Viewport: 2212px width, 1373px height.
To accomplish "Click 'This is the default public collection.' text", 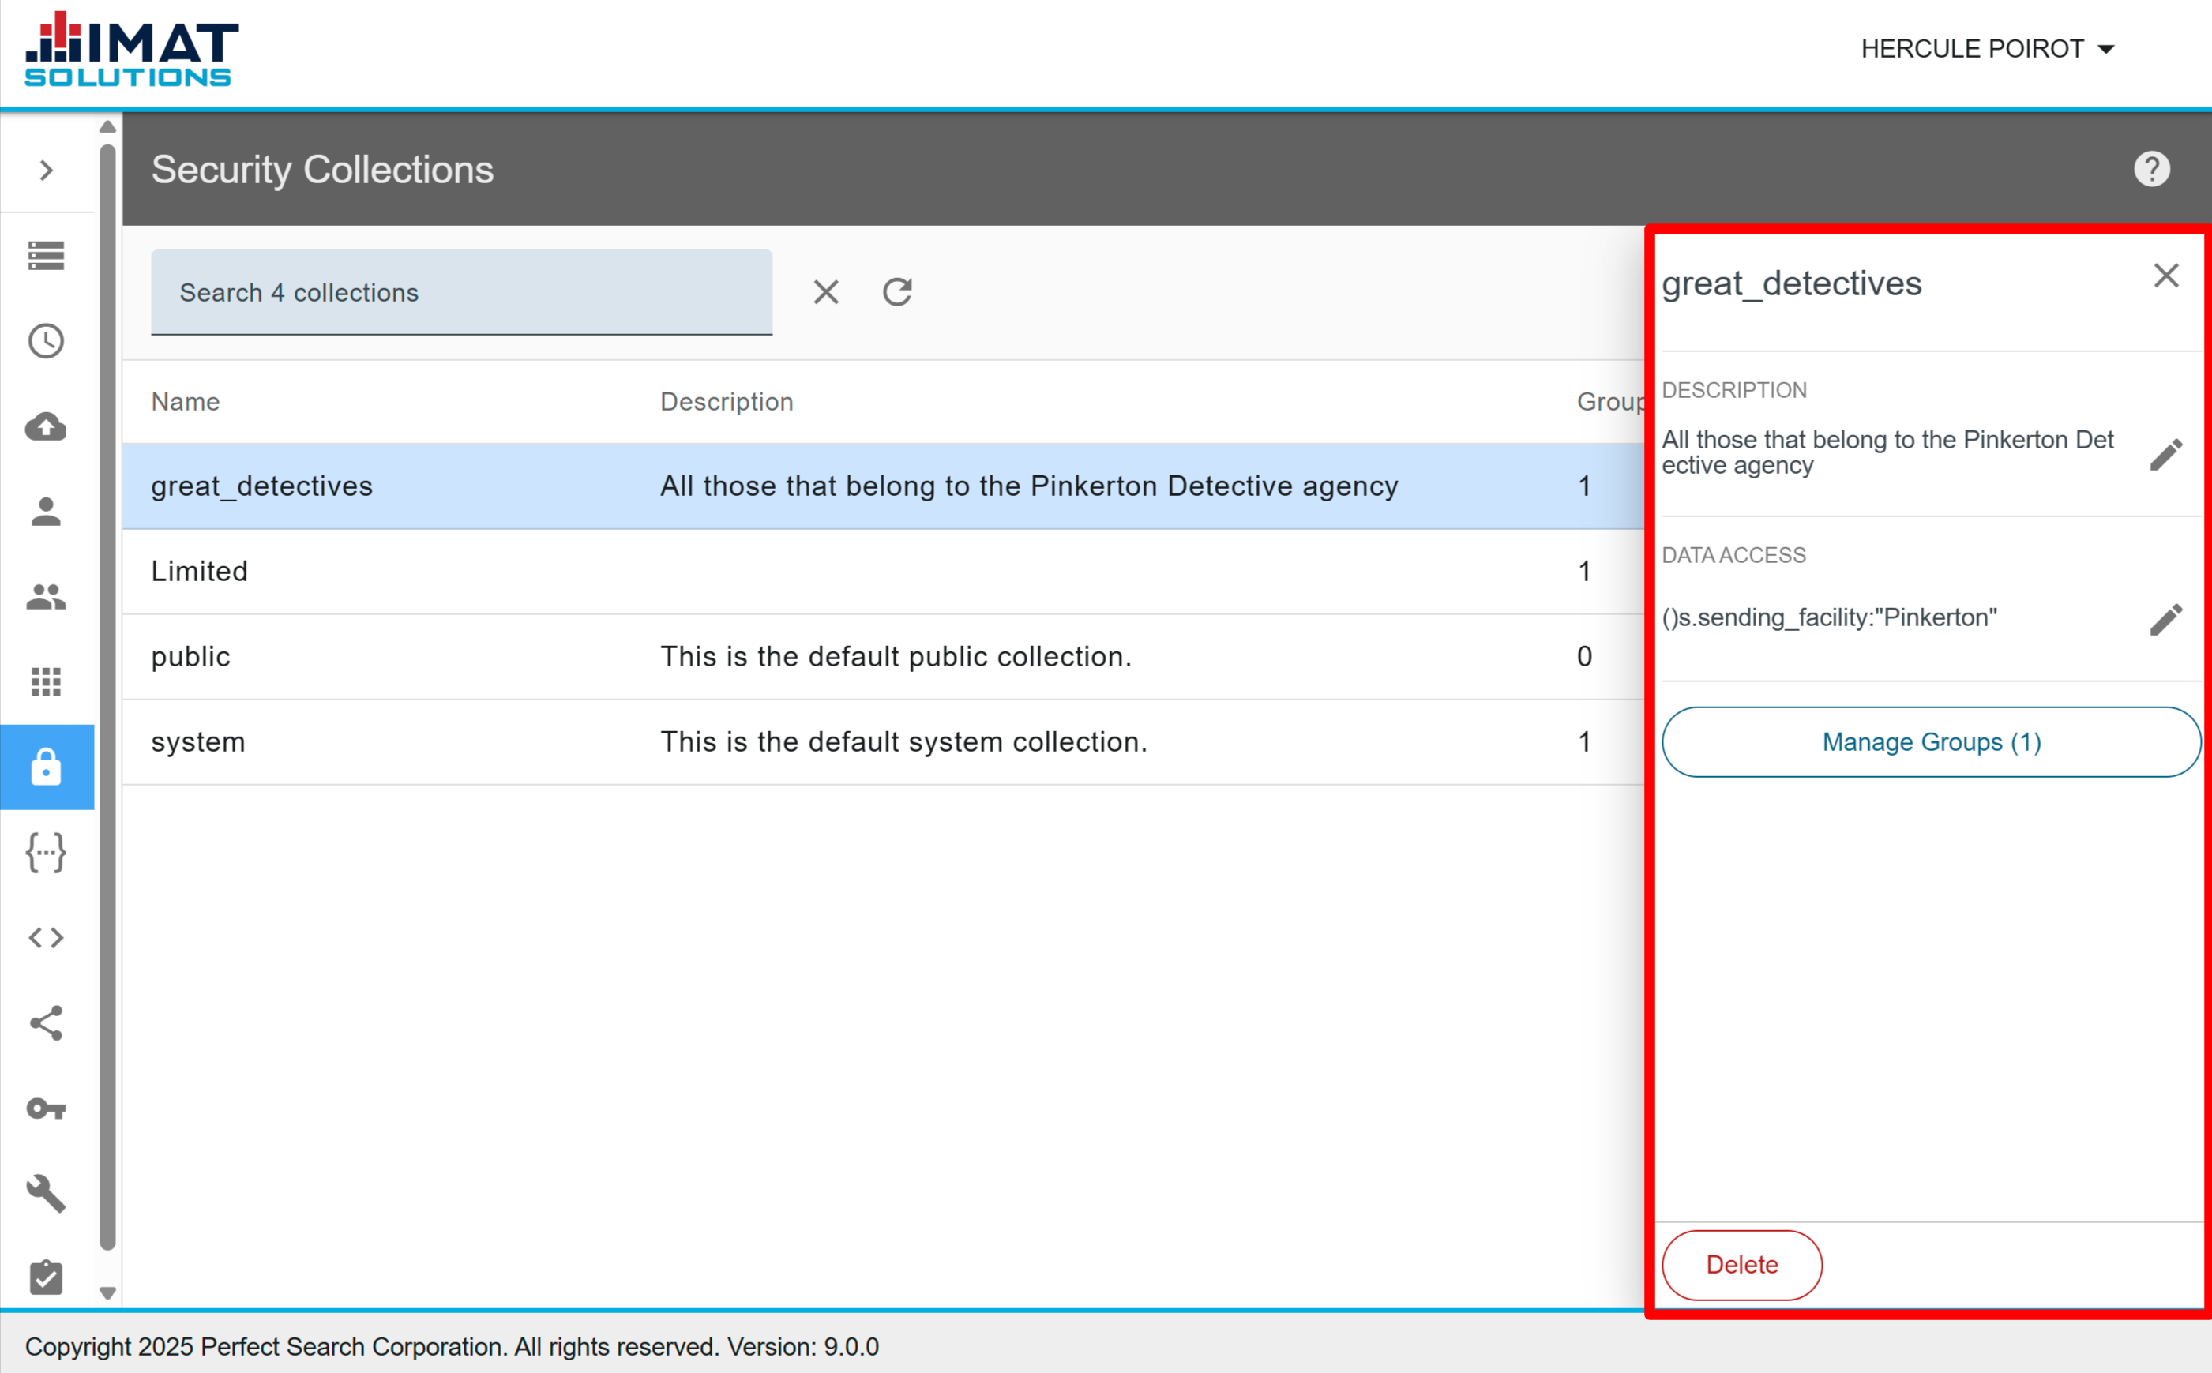I will click(x=896, y=657).
